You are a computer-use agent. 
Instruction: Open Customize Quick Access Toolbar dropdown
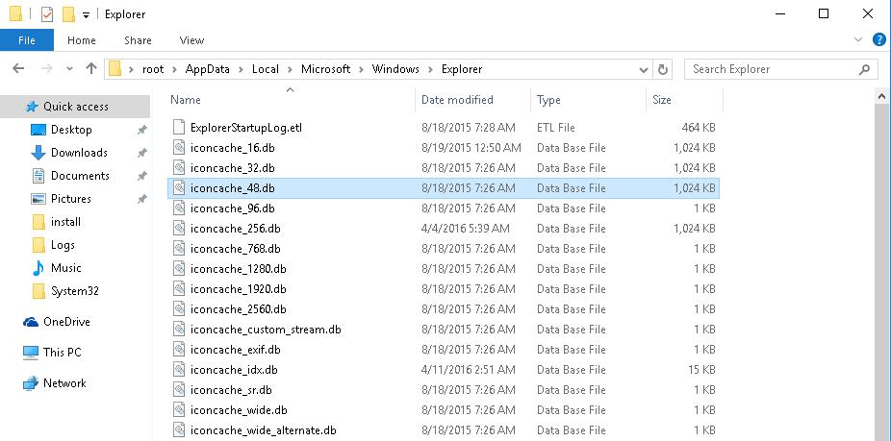click(87, 14)
